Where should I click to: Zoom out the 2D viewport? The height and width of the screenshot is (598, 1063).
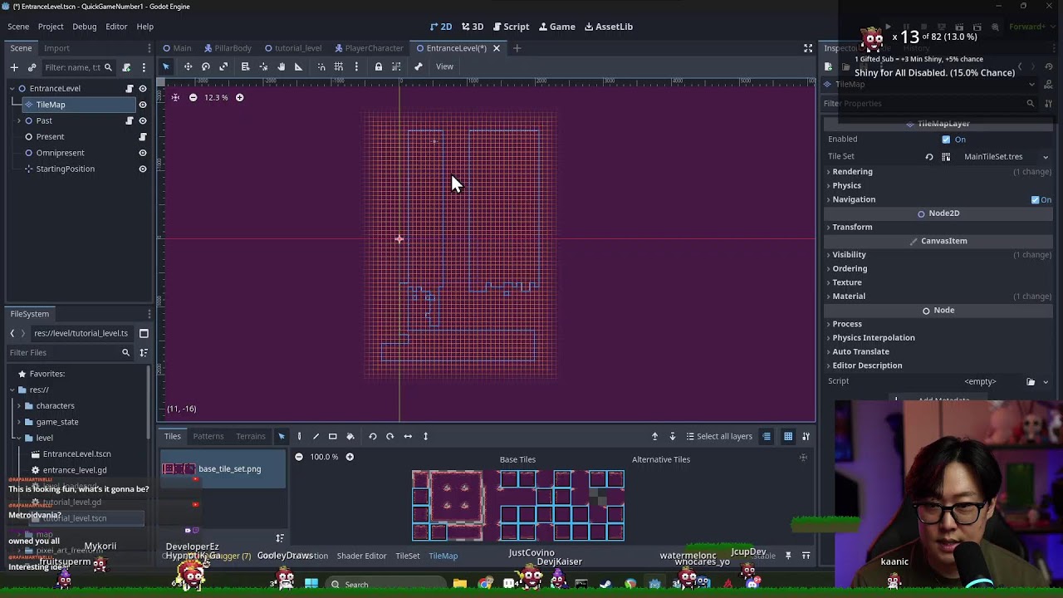pyautogui.click(x=193, y=97)
